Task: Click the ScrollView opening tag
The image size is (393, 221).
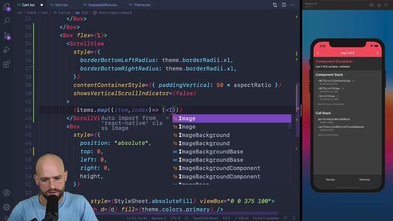Action: pyautogui.click(x=85, y=44)
